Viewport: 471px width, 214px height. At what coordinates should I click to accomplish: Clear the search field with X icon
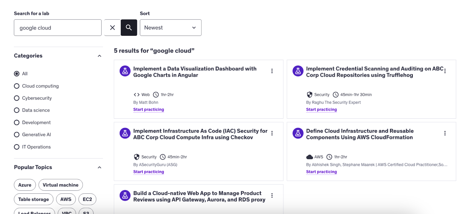pyautogui.click(x=112, y=28)
